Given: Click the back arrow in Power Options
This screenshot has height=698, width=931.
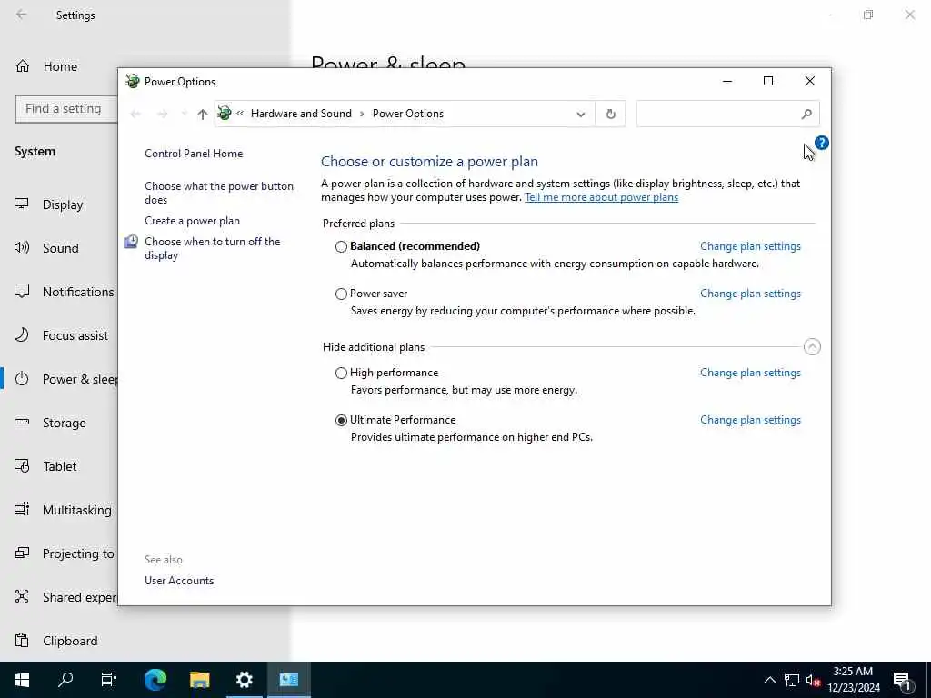Looking at the screenshot, I should 135,114.
